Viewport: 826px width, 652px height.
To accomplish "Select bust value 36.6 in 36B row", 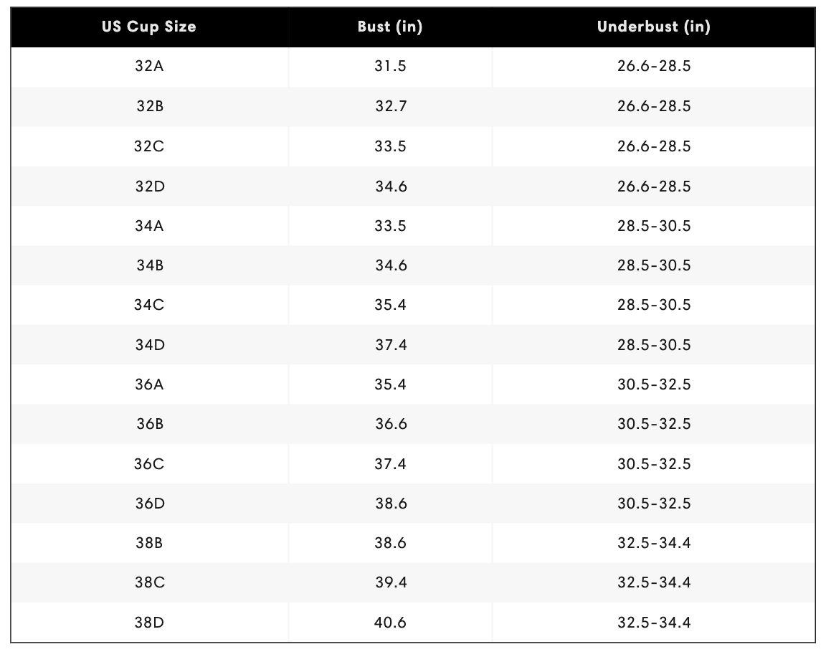I will (391, 424).
